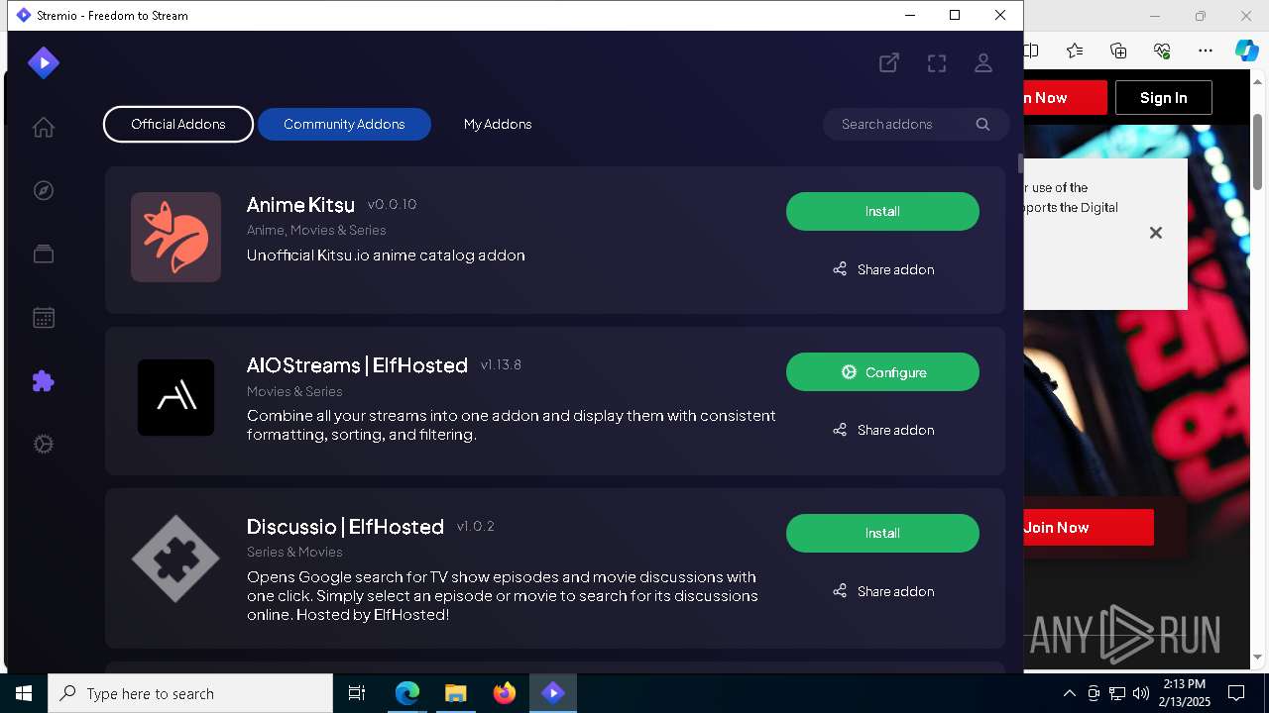Click the split screen icon in browser
The image size is (1269, 713).
click(1031, 51)
